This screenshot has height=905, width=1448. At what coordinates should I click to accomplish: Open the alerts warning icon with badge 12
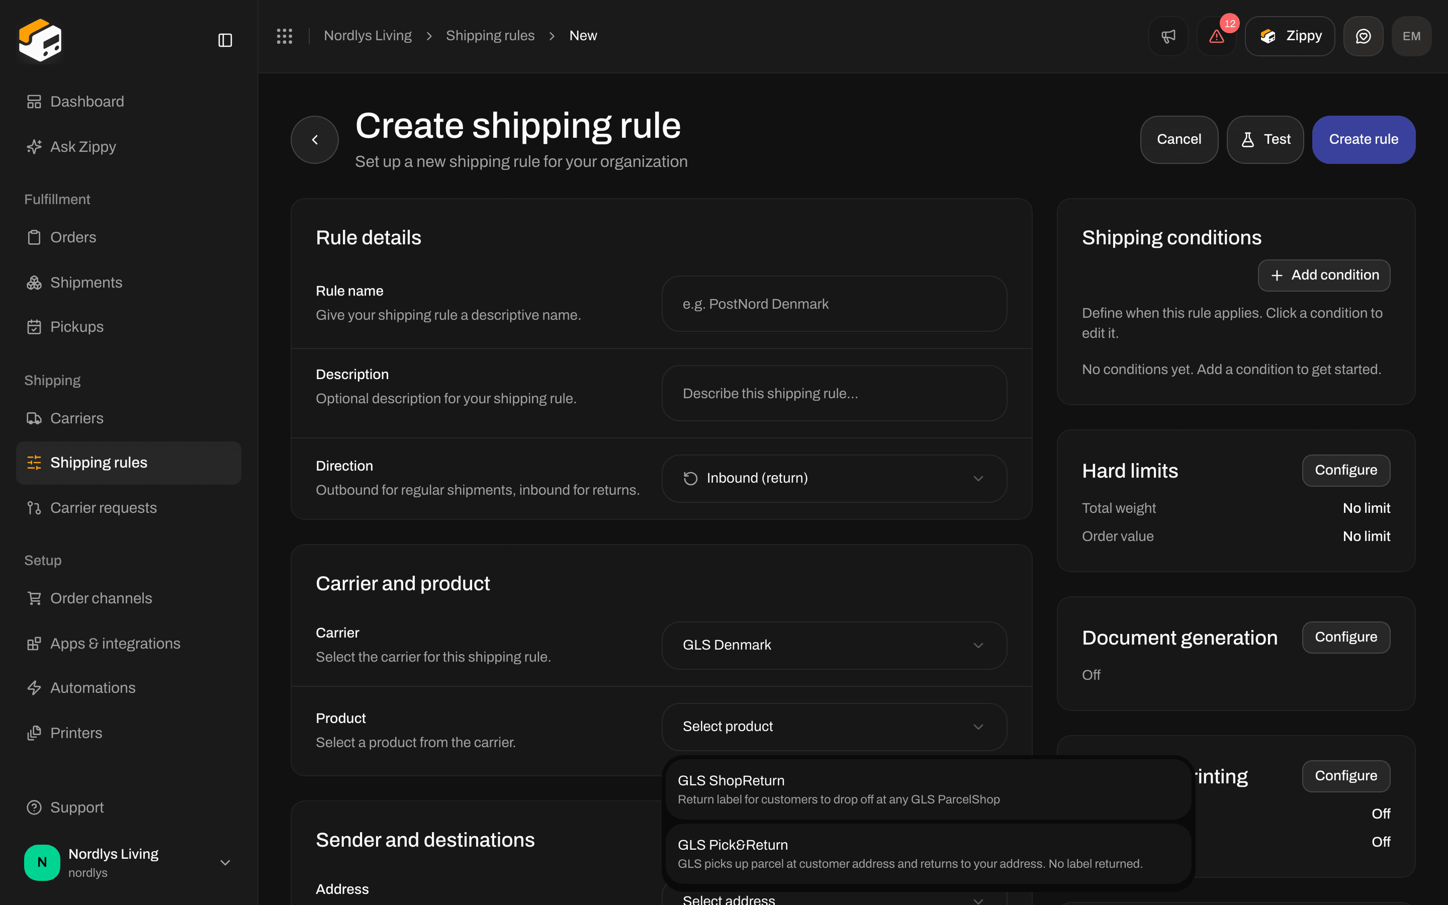(x=1216, y=36)
